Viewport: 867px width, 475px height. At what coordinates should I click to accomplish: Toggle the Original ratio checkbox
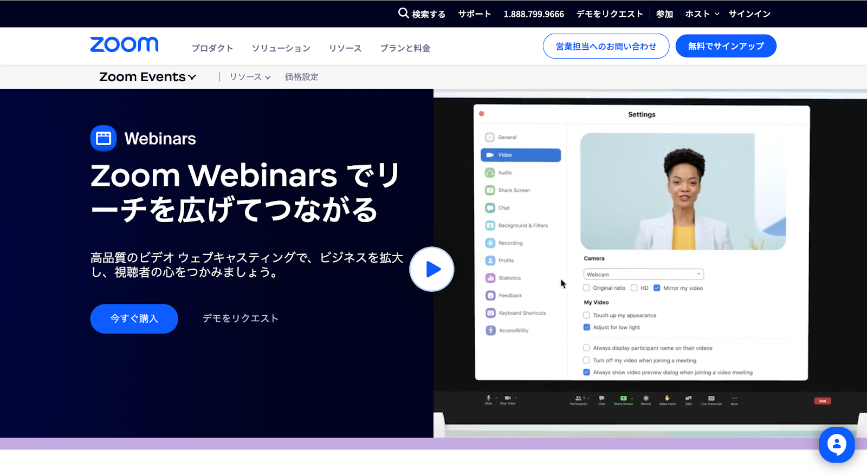pyautogui.click(x=586, y=288)
